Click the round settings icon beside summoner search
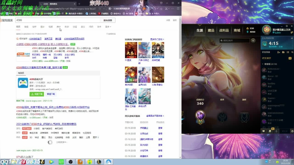The image size is (294, 165). (x=253, y=40)
